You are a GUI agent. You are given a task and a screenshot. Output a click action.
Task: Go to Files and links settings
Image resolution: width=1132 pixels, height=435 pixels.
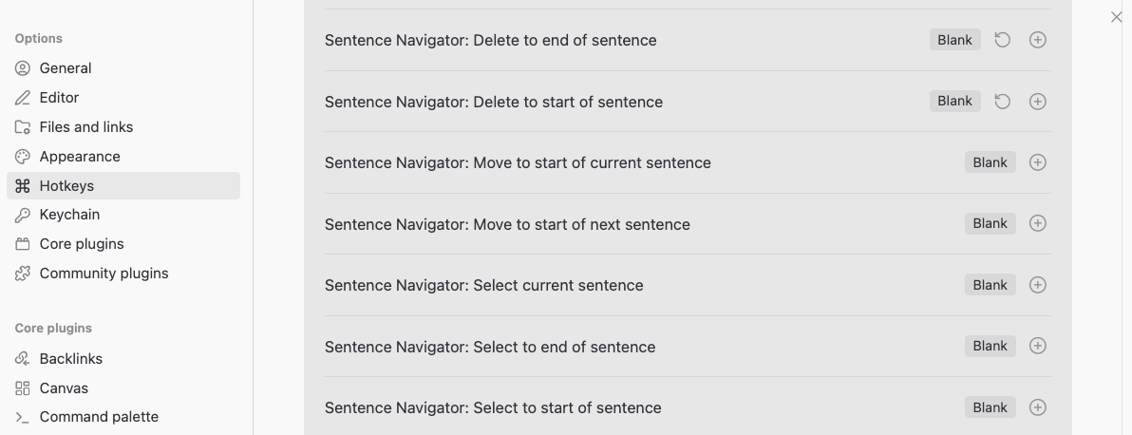pos(85,127)
